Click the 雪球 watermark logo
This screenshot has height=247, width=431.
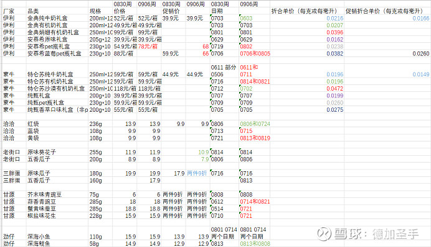324,234
